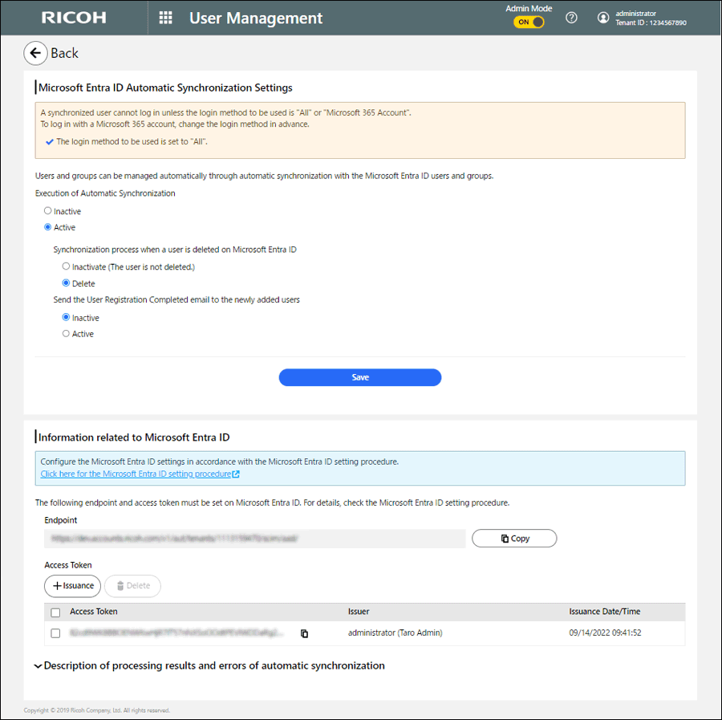Screen dimensions: 722x720
Task: Click the Issuance button
Action: [x=72, y=586]
